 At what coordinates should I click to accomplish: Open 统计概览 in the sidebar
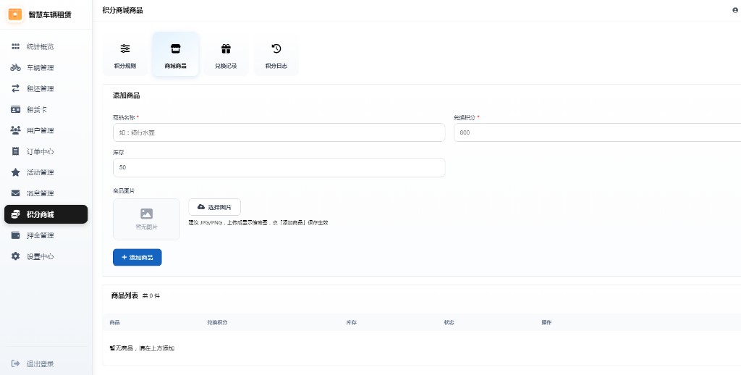[x=46, y=47]
